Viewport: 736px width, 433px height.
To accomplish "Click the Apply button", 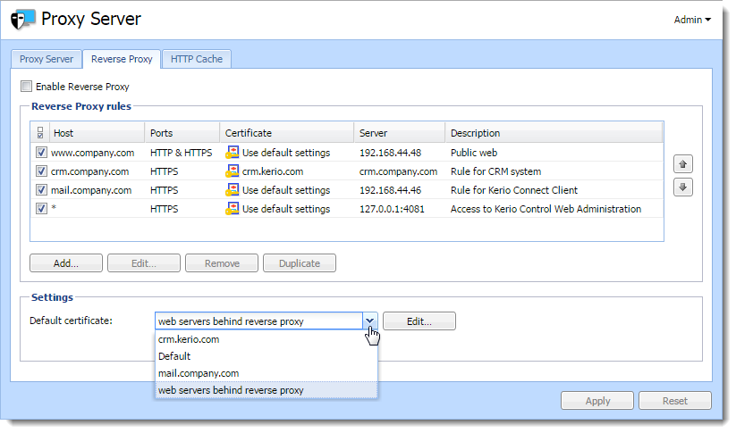I will coord(597,401).
